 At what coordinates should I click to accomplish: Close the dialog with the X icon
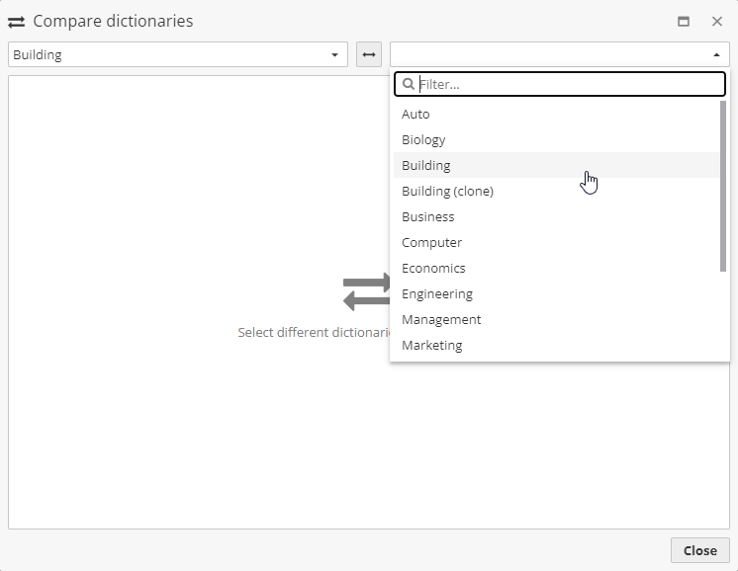(717, 22)
